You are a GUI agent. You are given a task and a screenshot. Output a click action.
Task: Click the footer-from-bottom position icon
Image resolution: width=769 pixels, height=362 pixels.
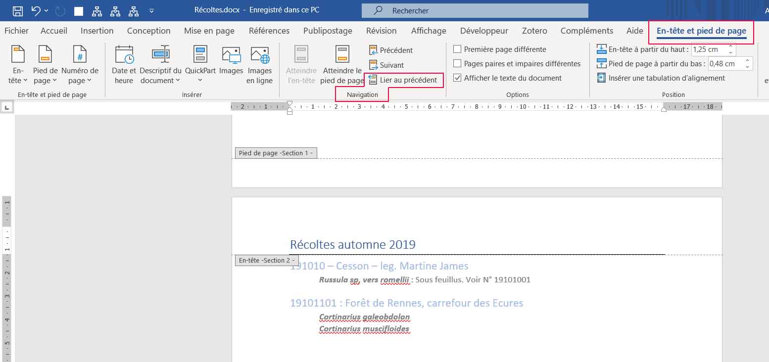coord(601,64)
